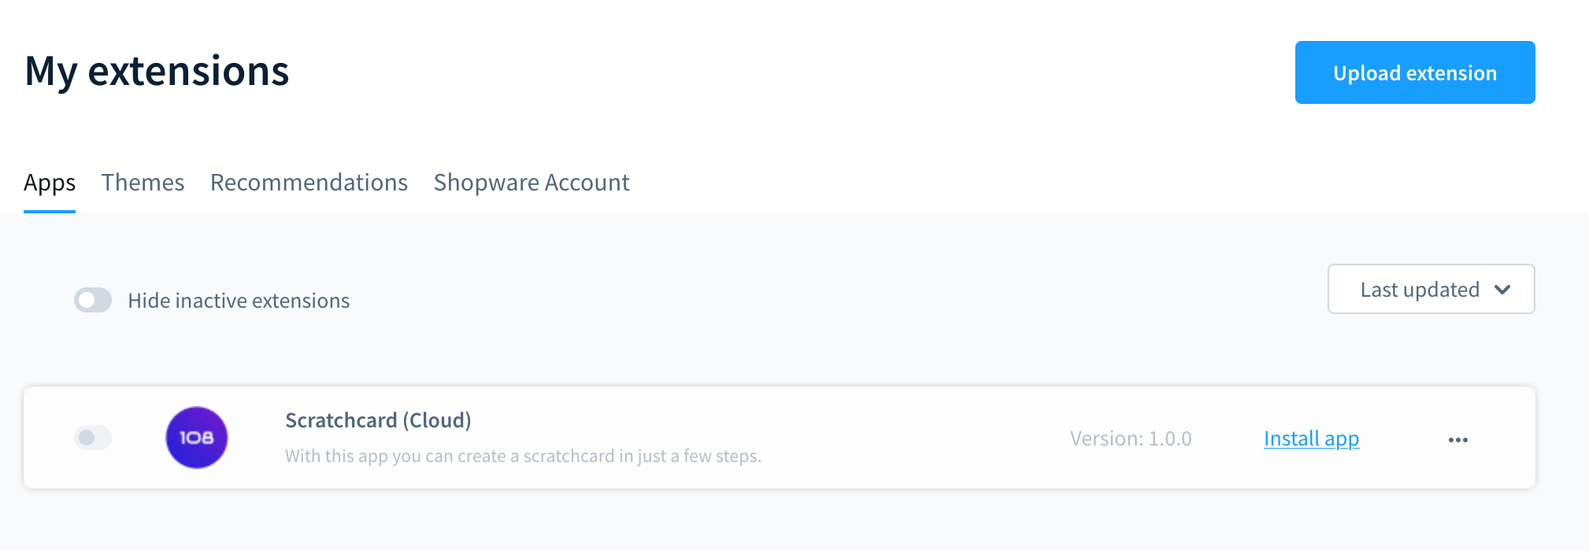Viewport: 1589px width, 551px height.
Task: Click the My extensions page heading
Action: click(x=157, y=71)
